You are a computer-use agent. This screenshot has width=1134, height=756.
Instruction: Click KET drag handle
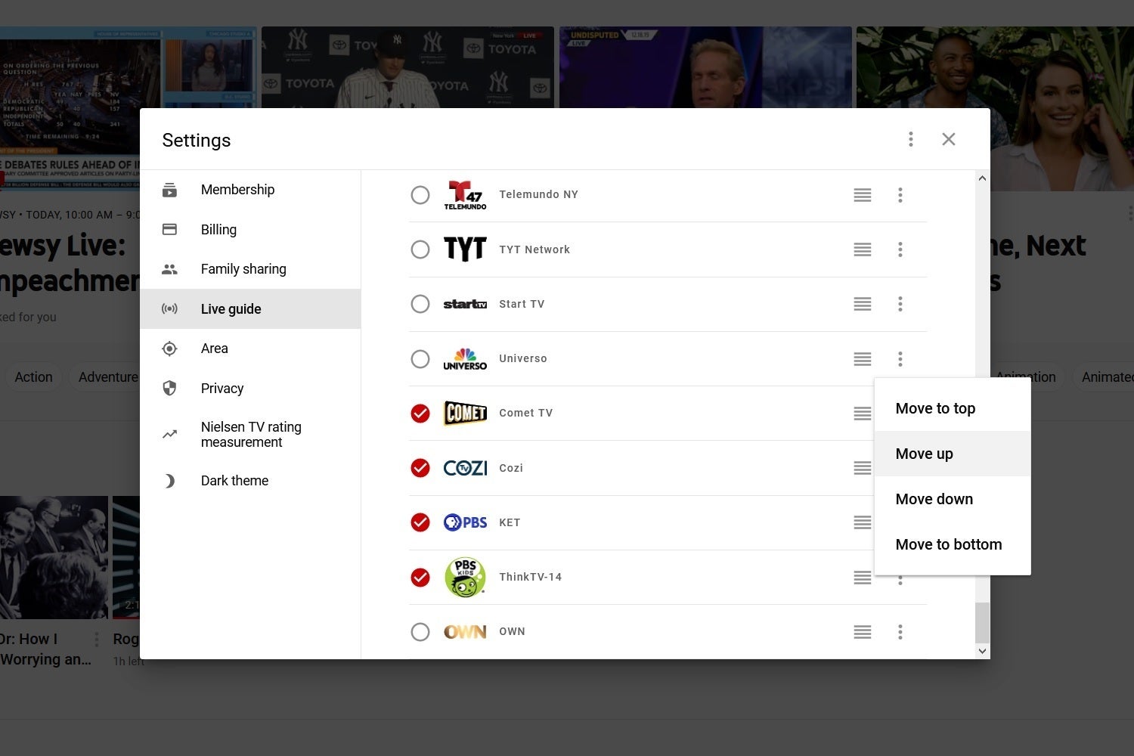click(x=863, y=522)
